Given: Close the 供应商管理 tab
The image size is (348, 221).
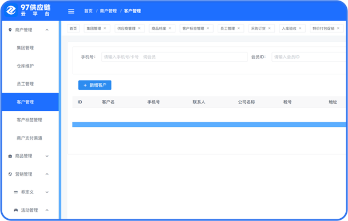Looking at the screenshot, I should [139, 28].
